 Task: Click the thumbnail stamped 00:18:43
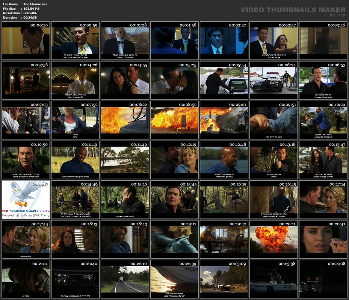125,240
